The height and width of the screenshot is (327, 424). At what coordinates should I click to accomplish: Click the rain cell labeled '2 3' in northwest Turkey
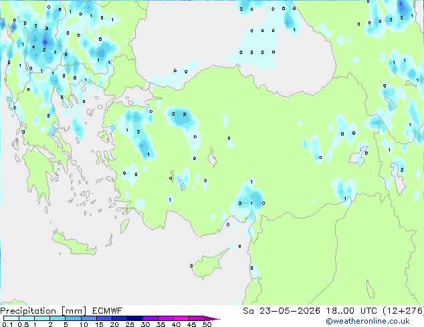click(x=181, y=118)
